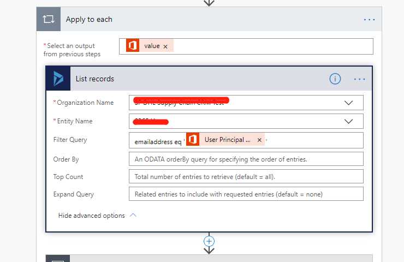Insert a new step with the plus button

click(x=209, y=241)
